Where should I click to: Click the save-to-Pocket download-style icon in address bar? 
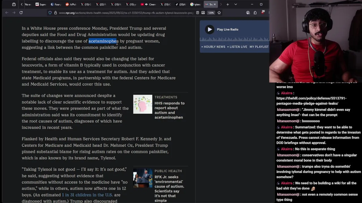click(203, 13)
